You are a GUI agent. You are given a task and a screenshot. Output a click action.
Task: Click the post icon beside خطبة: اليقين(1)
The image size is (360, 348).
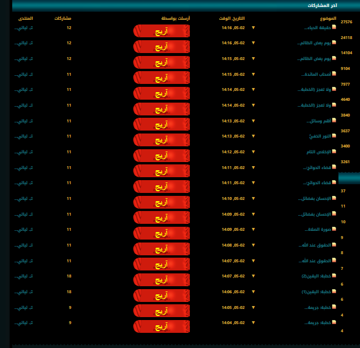334,291
